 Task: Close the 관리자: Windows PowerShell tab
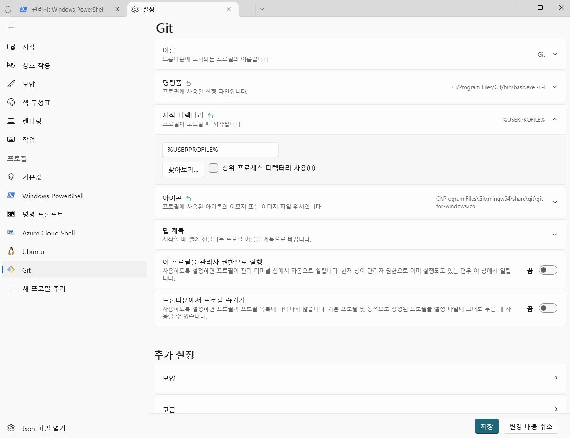[x=117, y=9]
